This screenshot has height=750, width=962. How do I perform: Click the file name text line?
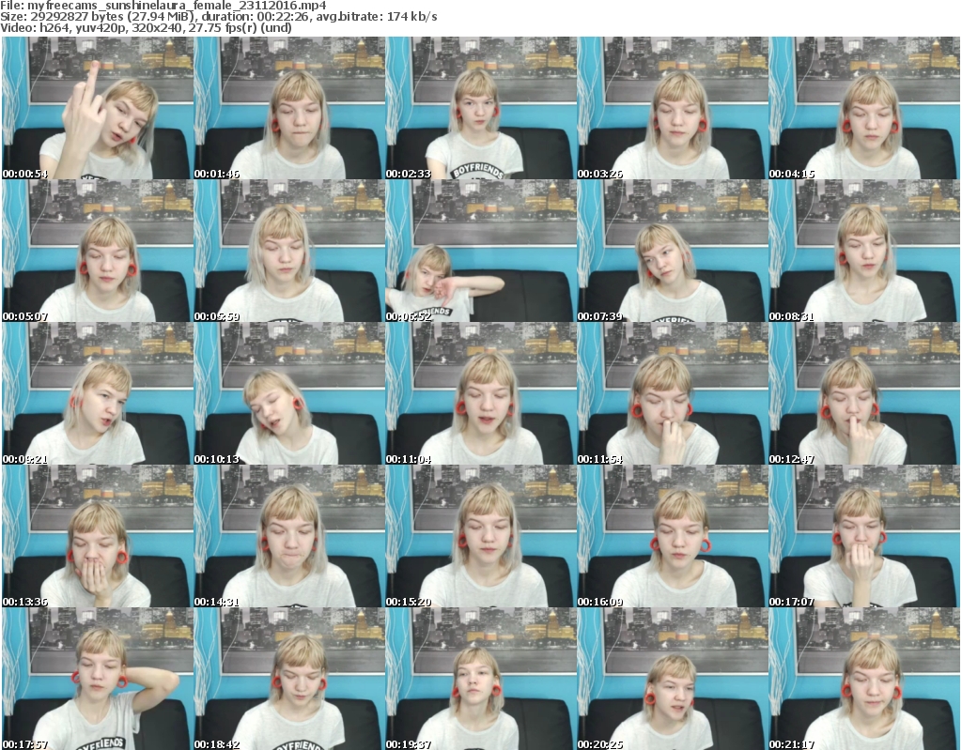click(163, 6)
